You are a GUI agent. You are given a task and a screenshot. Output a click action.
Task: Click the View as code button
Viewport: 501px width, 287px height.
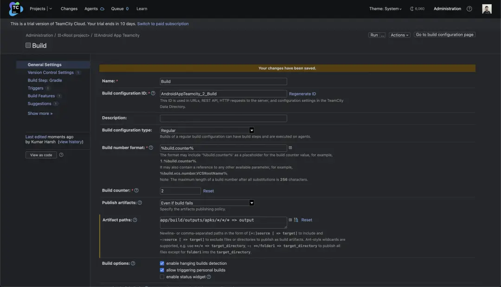41,155
